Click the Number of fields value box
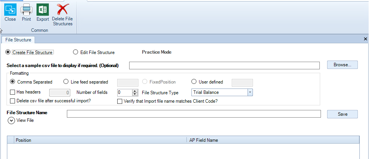 125,92
